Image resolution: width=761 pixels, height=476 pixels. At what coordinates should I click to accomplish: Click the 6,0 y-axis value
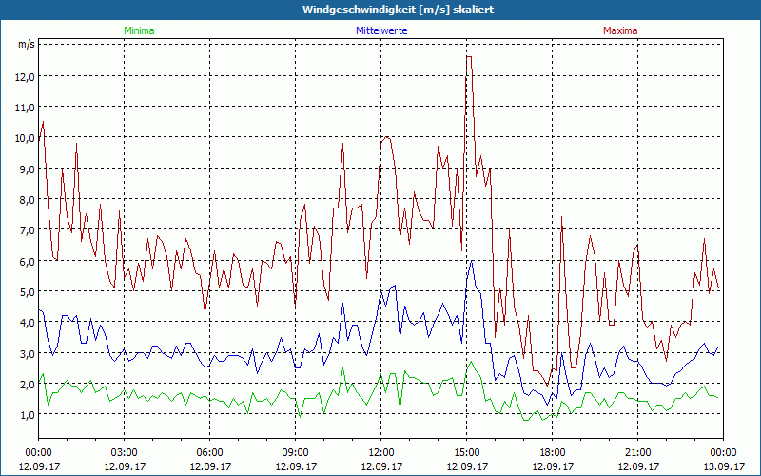28,261
